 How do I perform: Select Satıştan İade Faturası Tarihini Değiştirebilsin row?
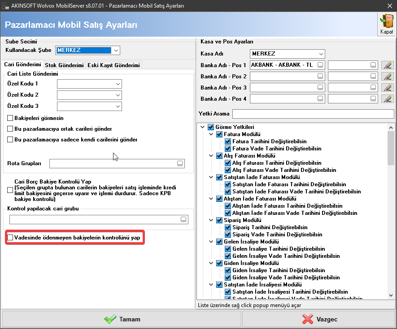tap(289, 184)
